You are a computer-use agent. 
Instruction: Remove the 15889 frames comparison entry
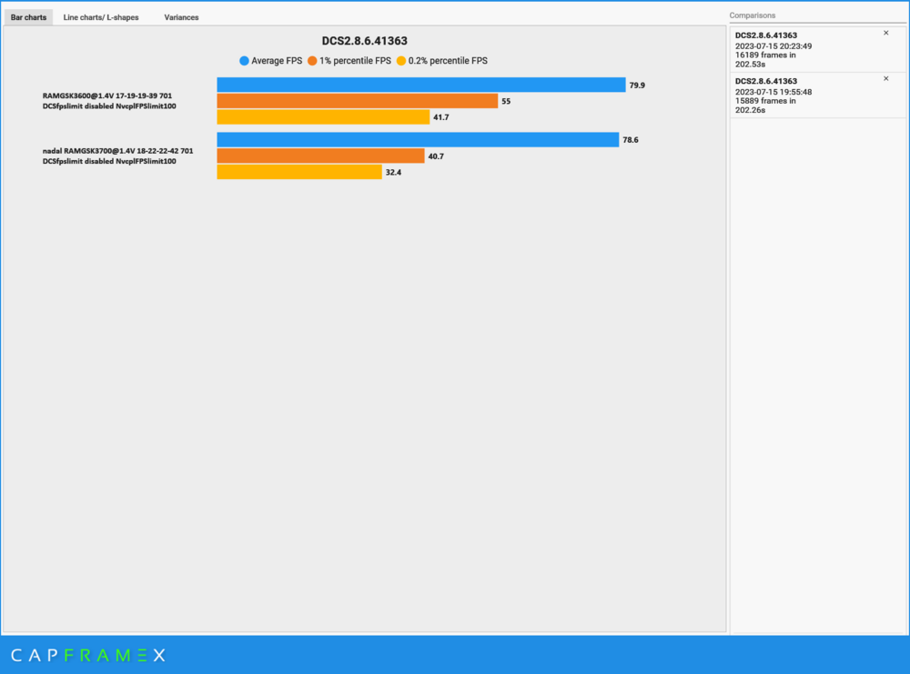coord(885,78)
